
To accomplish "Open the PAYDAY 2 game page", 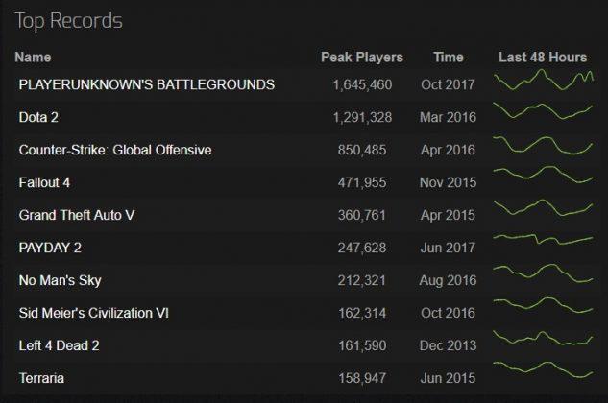I will (50, 248).
